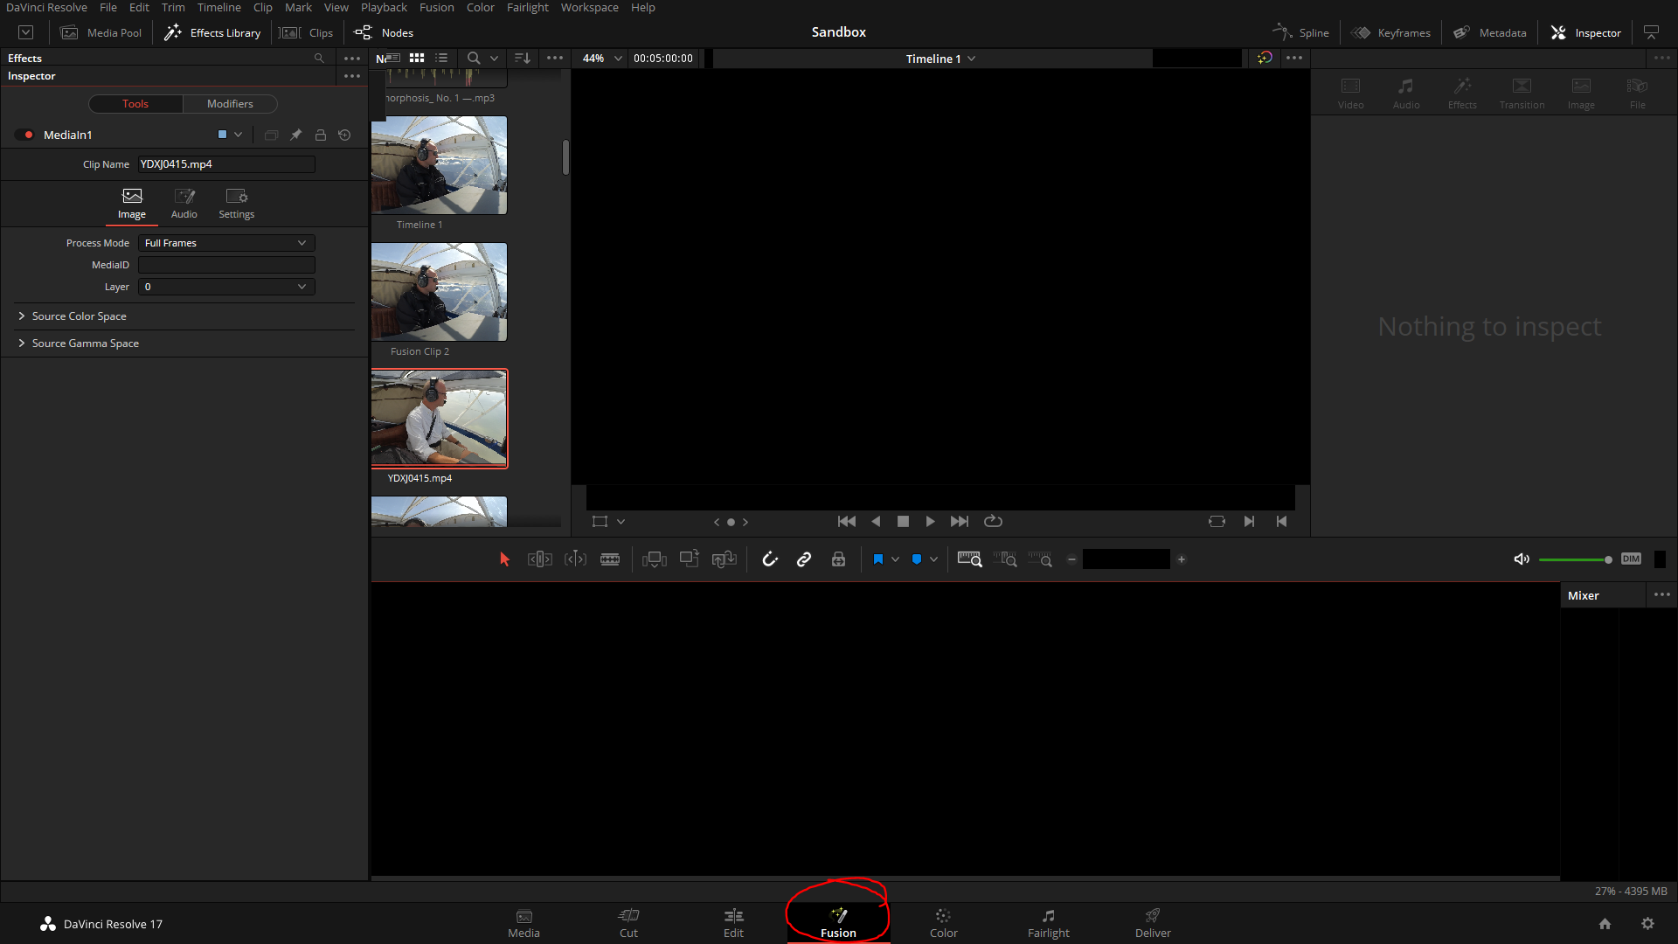Click the blue Flag clip icon
The image size is (1678, 944).
(878, 559)
